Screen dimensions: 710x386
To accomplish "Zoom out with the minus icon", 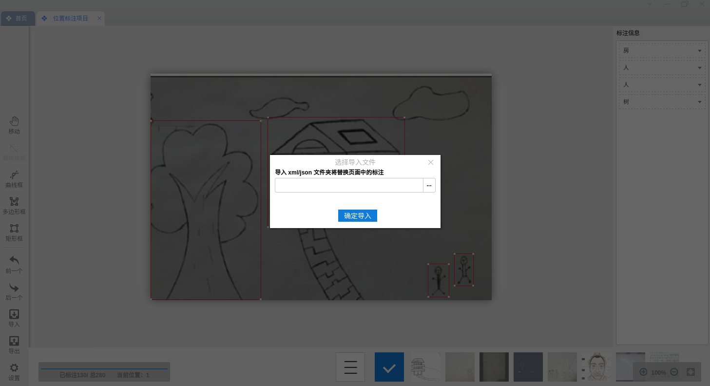I will point(674,372).
